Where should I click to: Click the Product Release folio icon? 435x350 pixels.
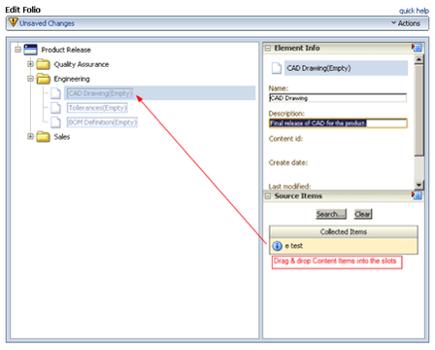(31, 50)
